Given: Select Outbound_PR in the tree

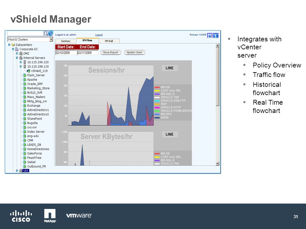Looking at the screenshot, I should pyautogui.click(x=36, y=166).
